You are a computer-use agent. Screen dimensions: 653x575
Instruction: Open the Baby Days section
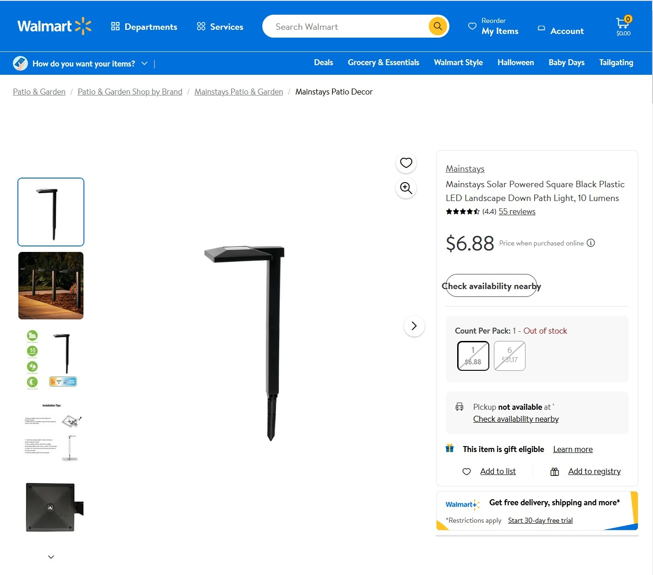coord(566,62)
